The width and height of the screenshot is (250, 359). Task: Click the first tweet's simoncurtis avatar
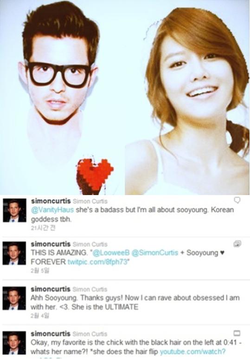coord(14,210)
